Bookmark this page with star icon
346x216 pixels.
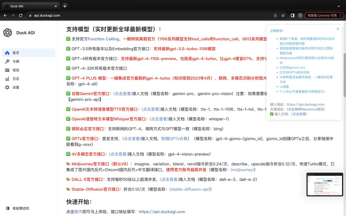point(283,16)
